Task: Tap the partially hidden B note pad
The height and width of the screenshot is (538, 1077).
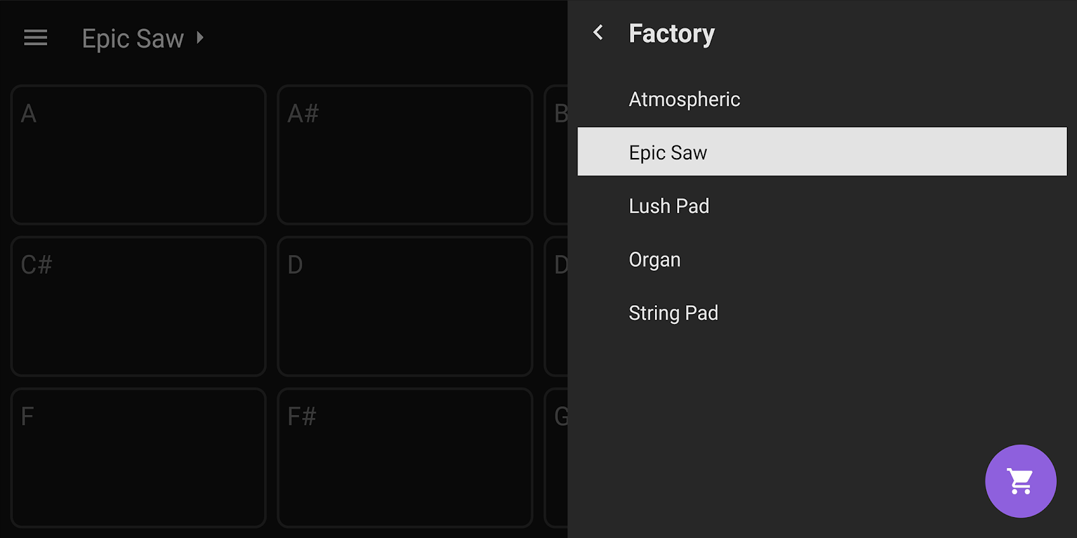Action: pyautogui.click(x=557, y=155)
